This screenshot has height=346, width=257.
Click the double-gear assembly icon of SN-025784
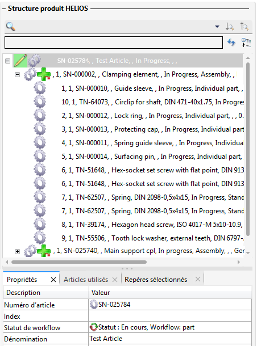[35, 61]
